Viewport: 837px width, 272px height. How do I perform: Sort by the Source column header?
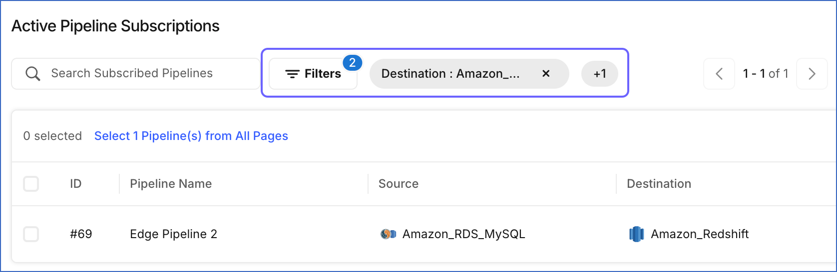399,184
